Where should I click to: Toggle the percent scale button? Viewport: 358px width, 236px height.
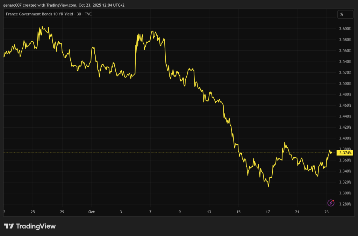click(342, 14)
